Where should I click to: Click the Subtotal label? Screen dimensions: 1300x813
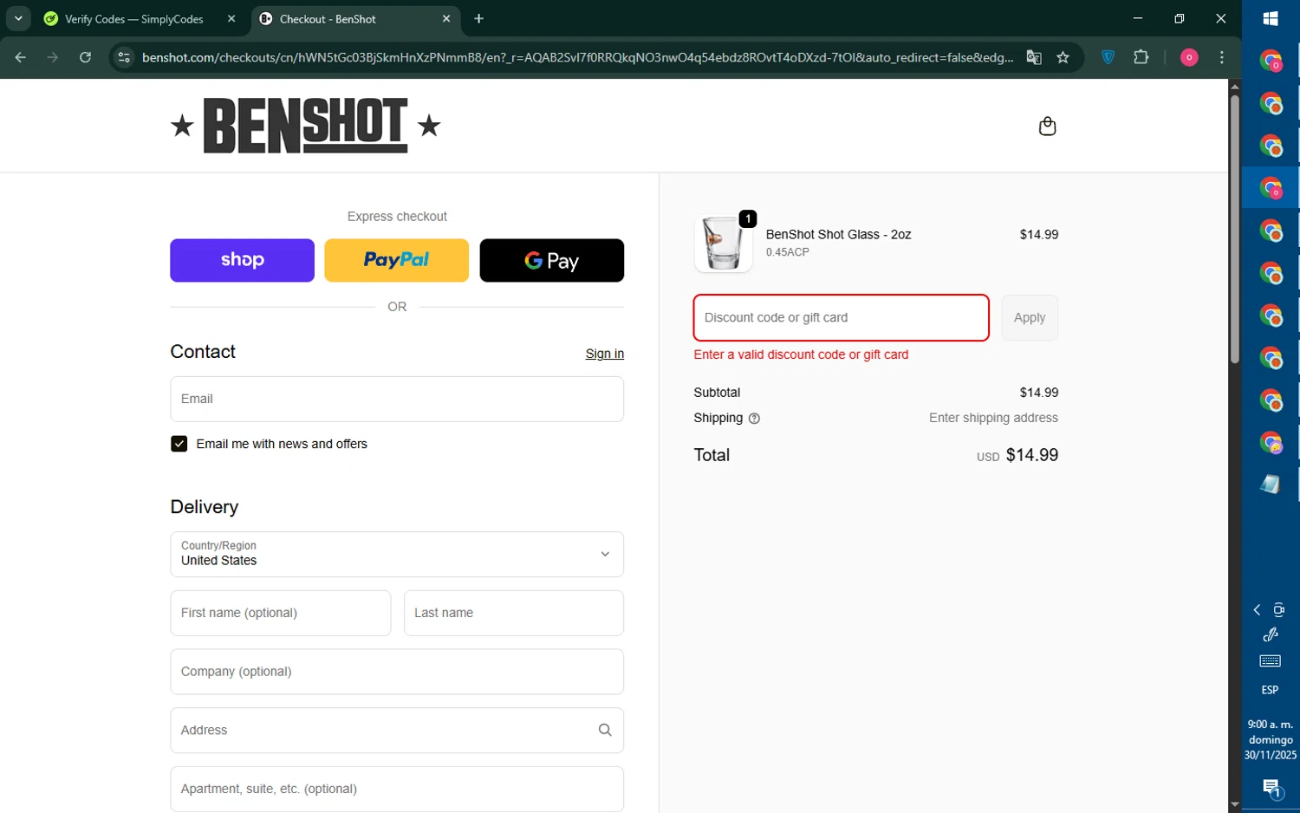[x=717, y=393]
